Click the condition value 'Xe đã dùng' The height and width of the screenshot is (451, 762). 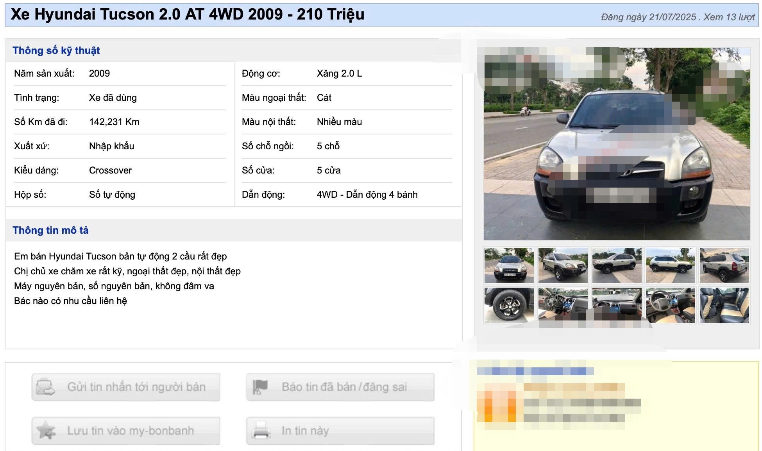pyautogui.click(x=113, y=98)
